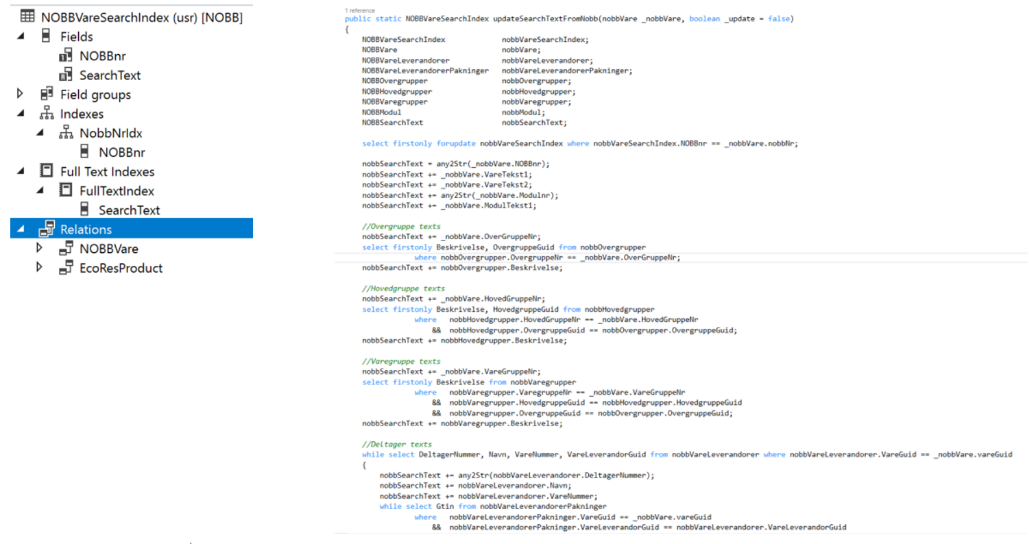Select the NOBBVareSearchIndex root table node

[x=141, y=17]
